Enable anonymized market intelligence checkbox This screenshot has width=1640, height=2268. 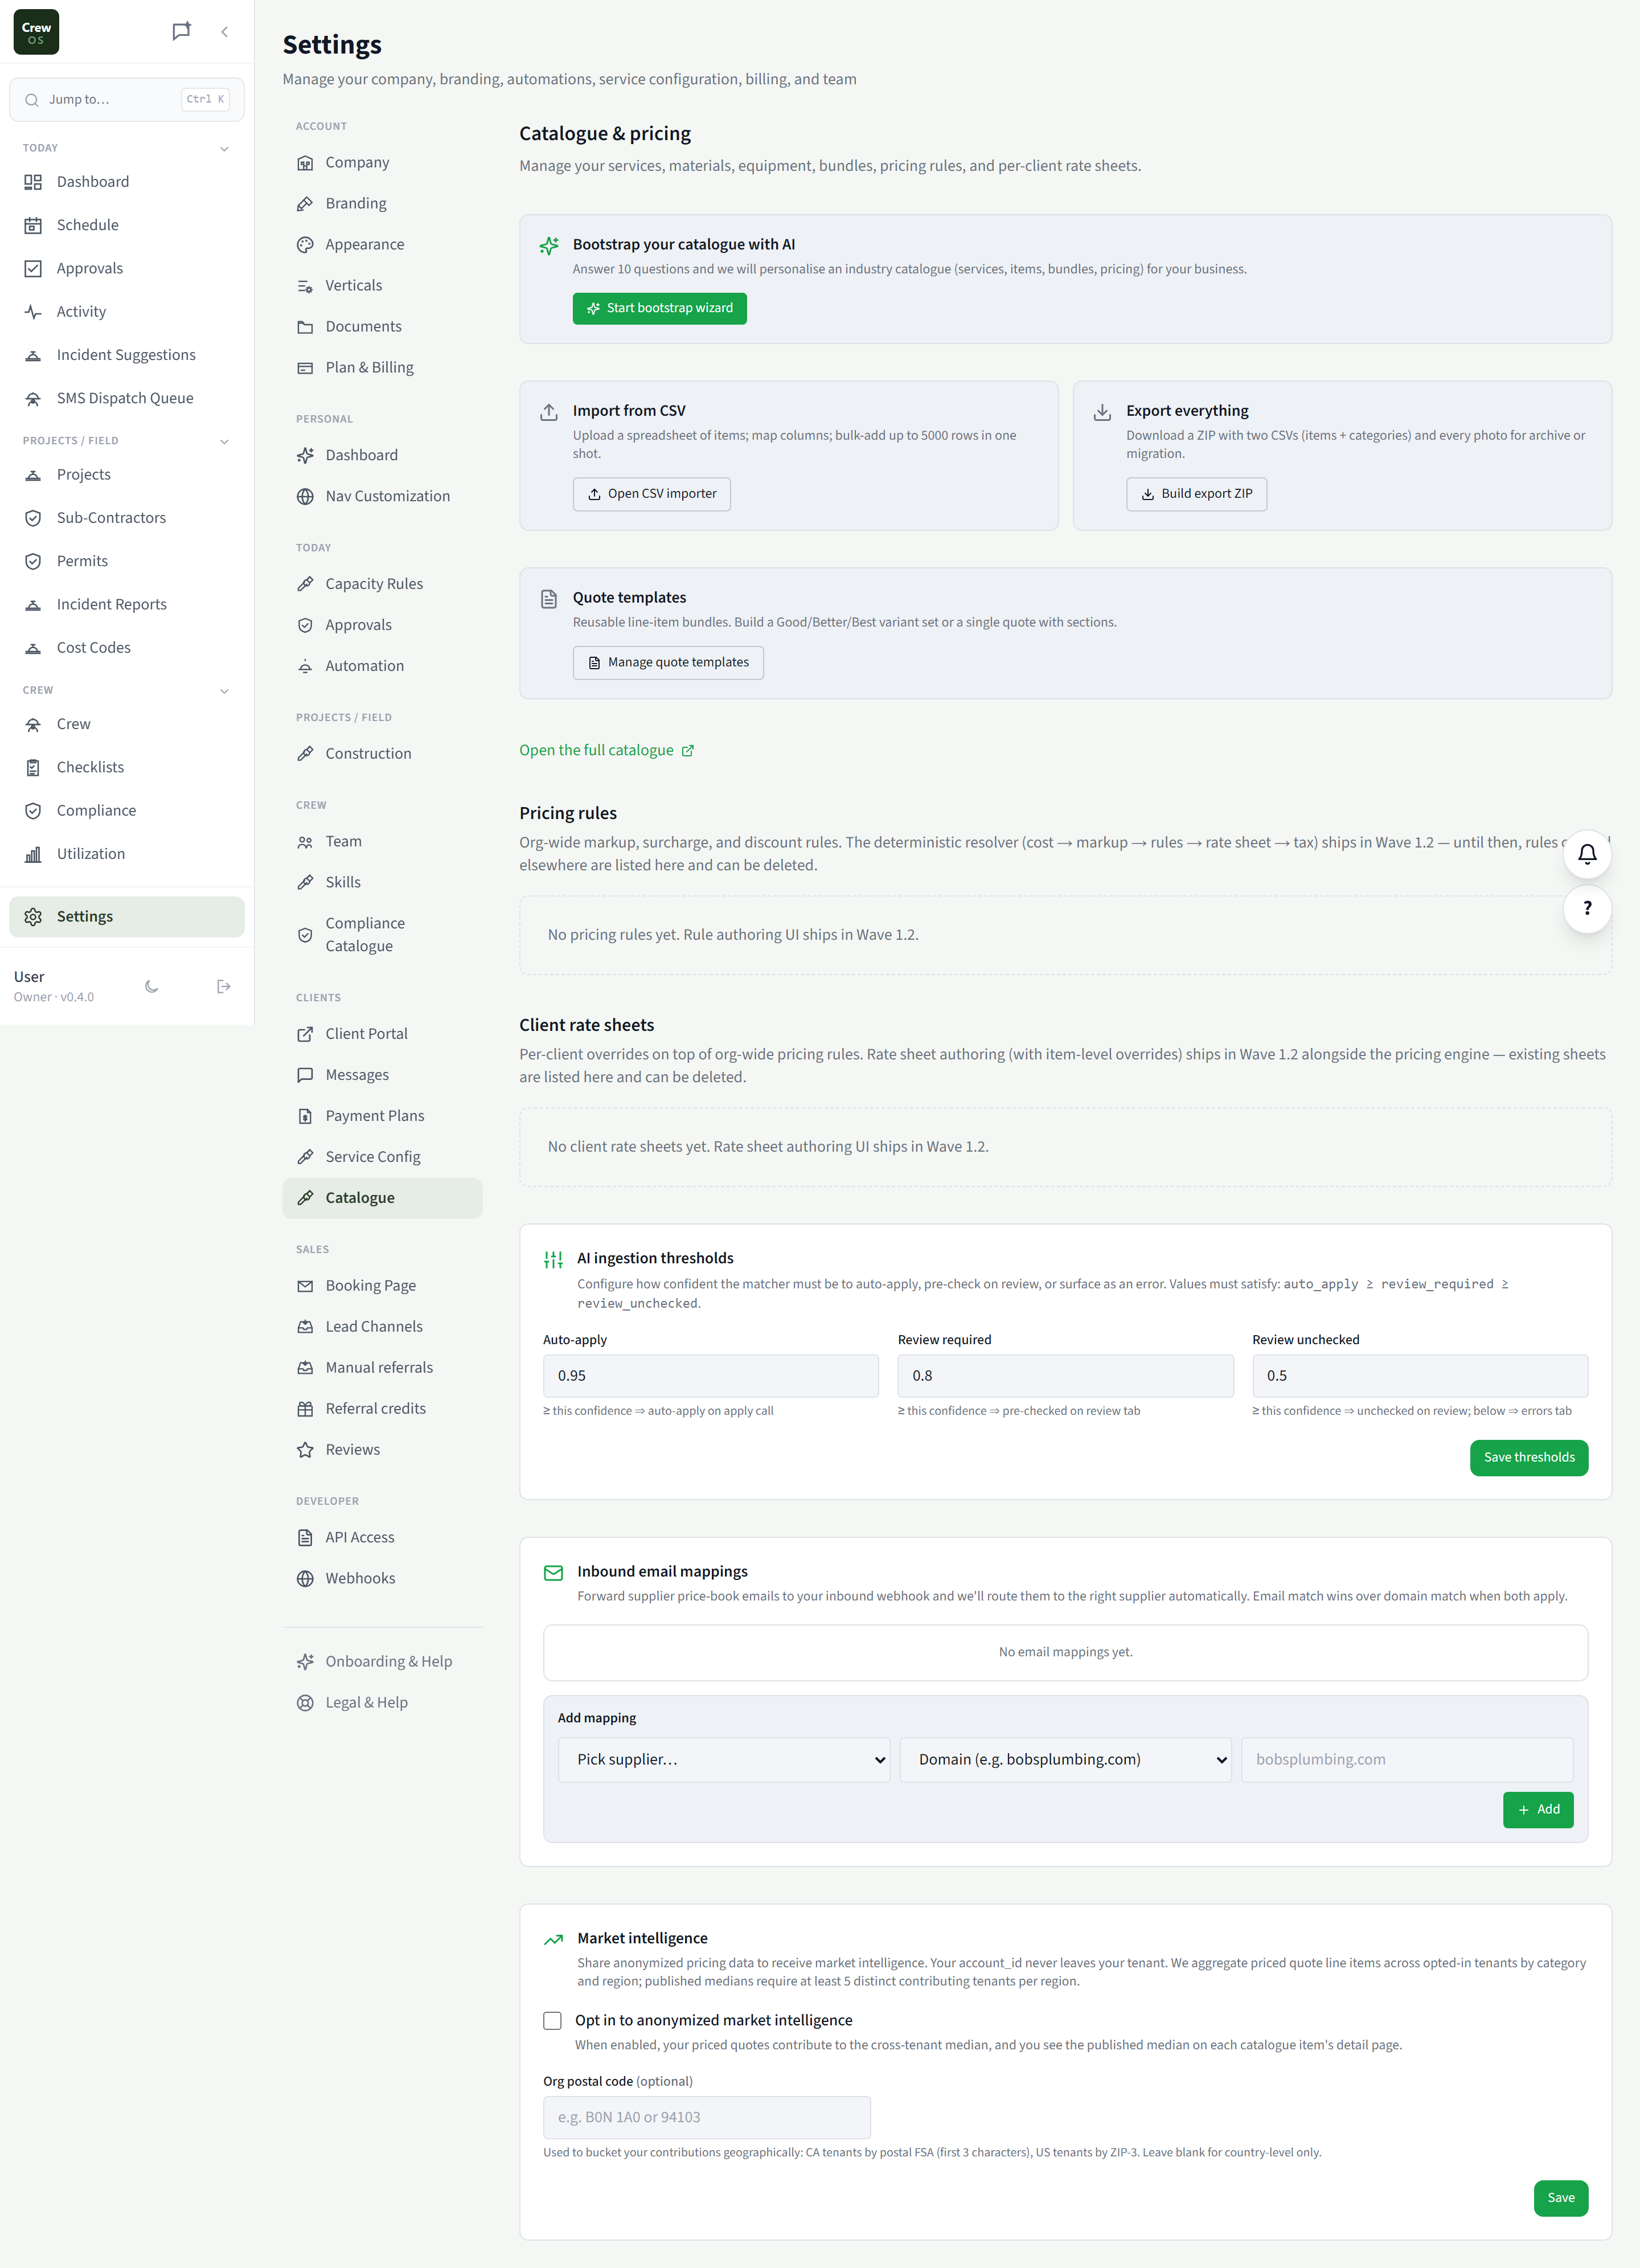(x=552, y=2021)
